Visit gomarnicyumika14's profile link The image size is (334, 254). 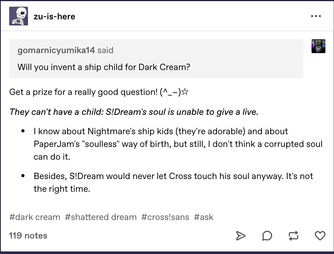click(x=56, y=50)
